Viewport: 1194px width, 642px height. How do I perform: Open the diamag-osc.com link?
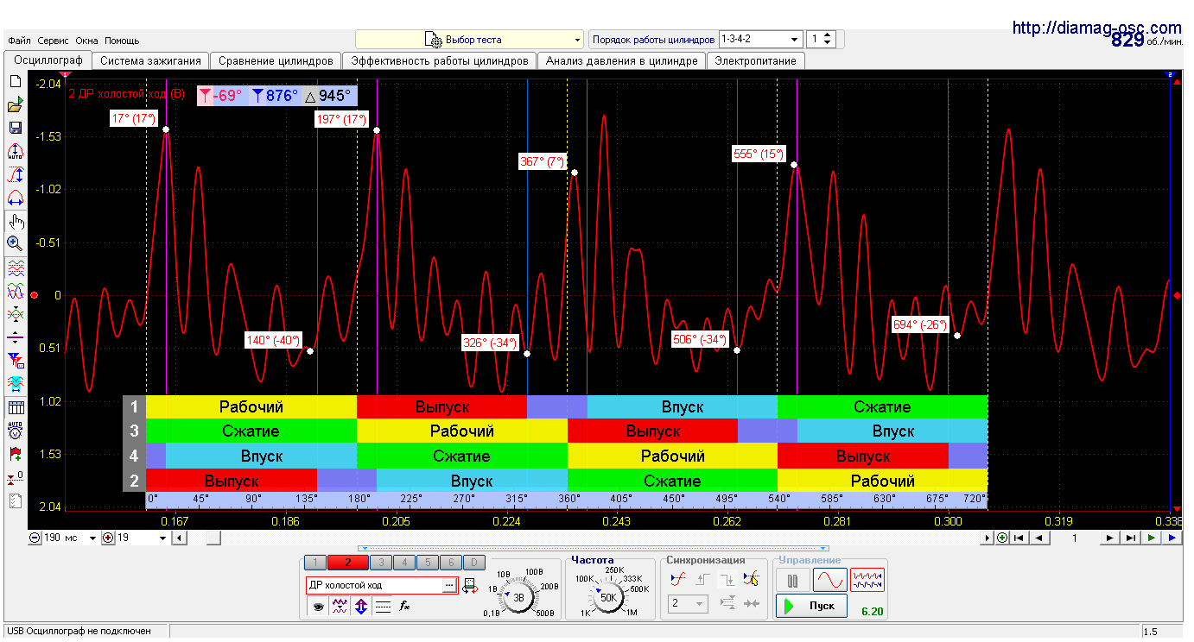coord(1096,28)
